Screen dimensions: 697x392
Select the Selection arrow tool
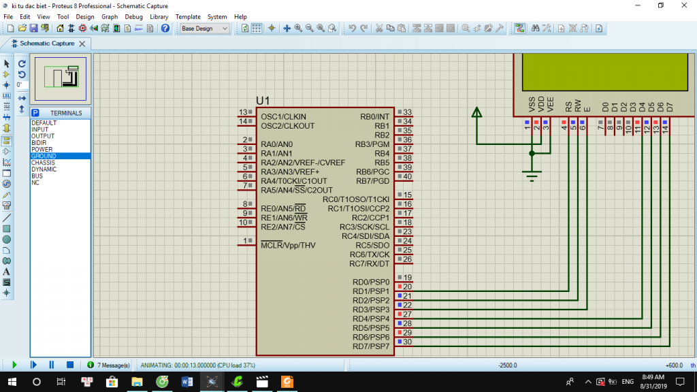point(7,63)
